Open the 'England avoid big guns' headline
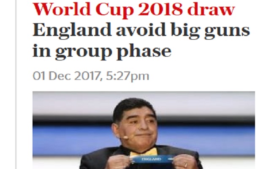Screen dimensions: 266x169 (x=141, y=41)
